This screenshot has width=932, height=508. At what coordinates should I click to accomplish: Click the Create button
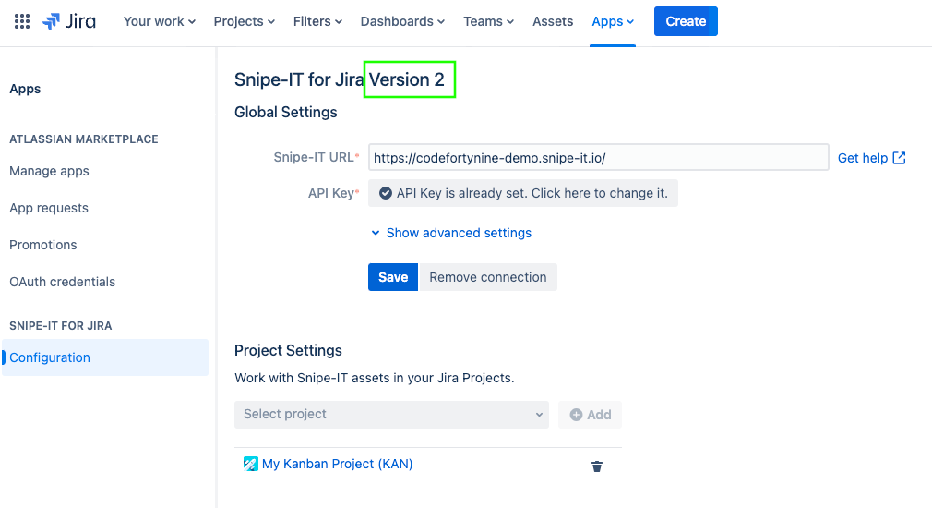[686, 21]
